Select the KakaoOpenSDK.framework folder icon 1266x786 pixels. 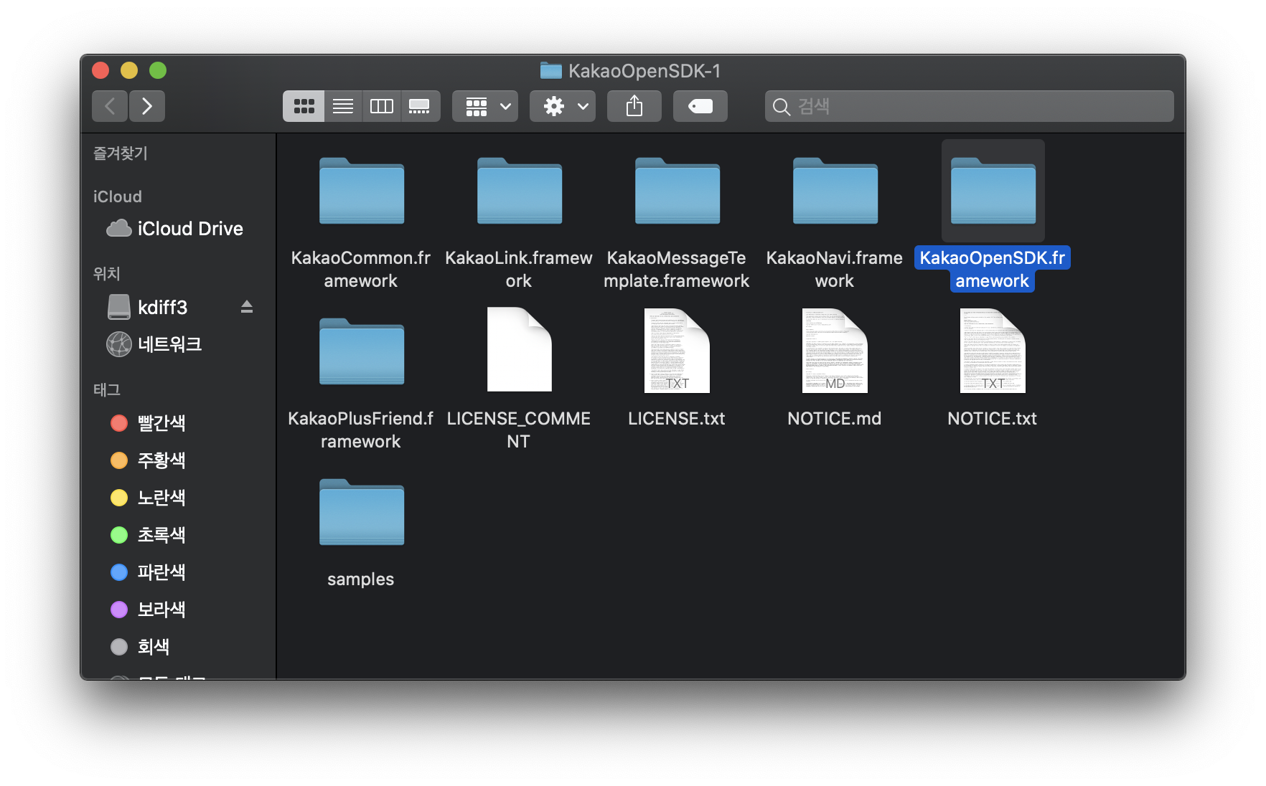point(993,191)
